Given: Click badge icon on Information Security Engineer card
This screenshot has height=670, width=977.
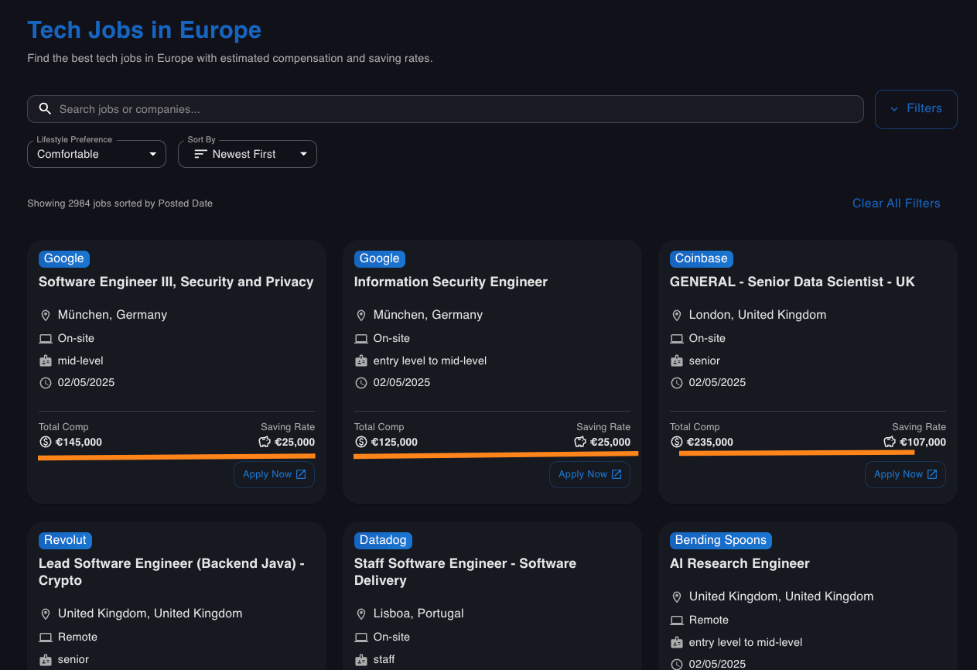Looking at the screenshot, I should [361, 361].
